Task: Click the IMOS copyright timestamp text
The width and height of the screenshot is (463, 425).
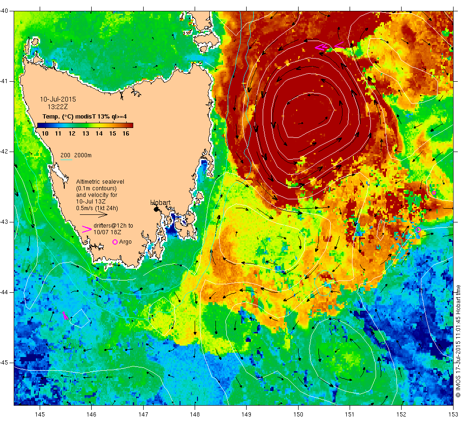Action: [458, 341]
